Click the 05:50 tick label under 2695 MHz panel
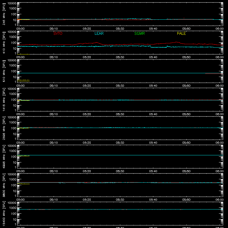The width and height of the screenshot is (228, 228). [x=186, y=143]
